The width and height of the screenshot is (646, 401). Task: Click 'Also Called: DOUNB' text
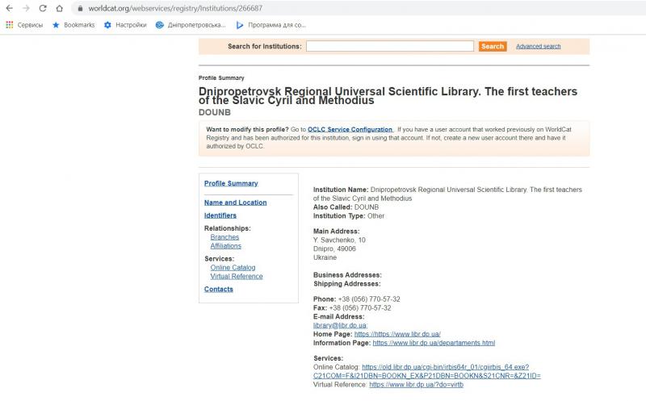346,207
